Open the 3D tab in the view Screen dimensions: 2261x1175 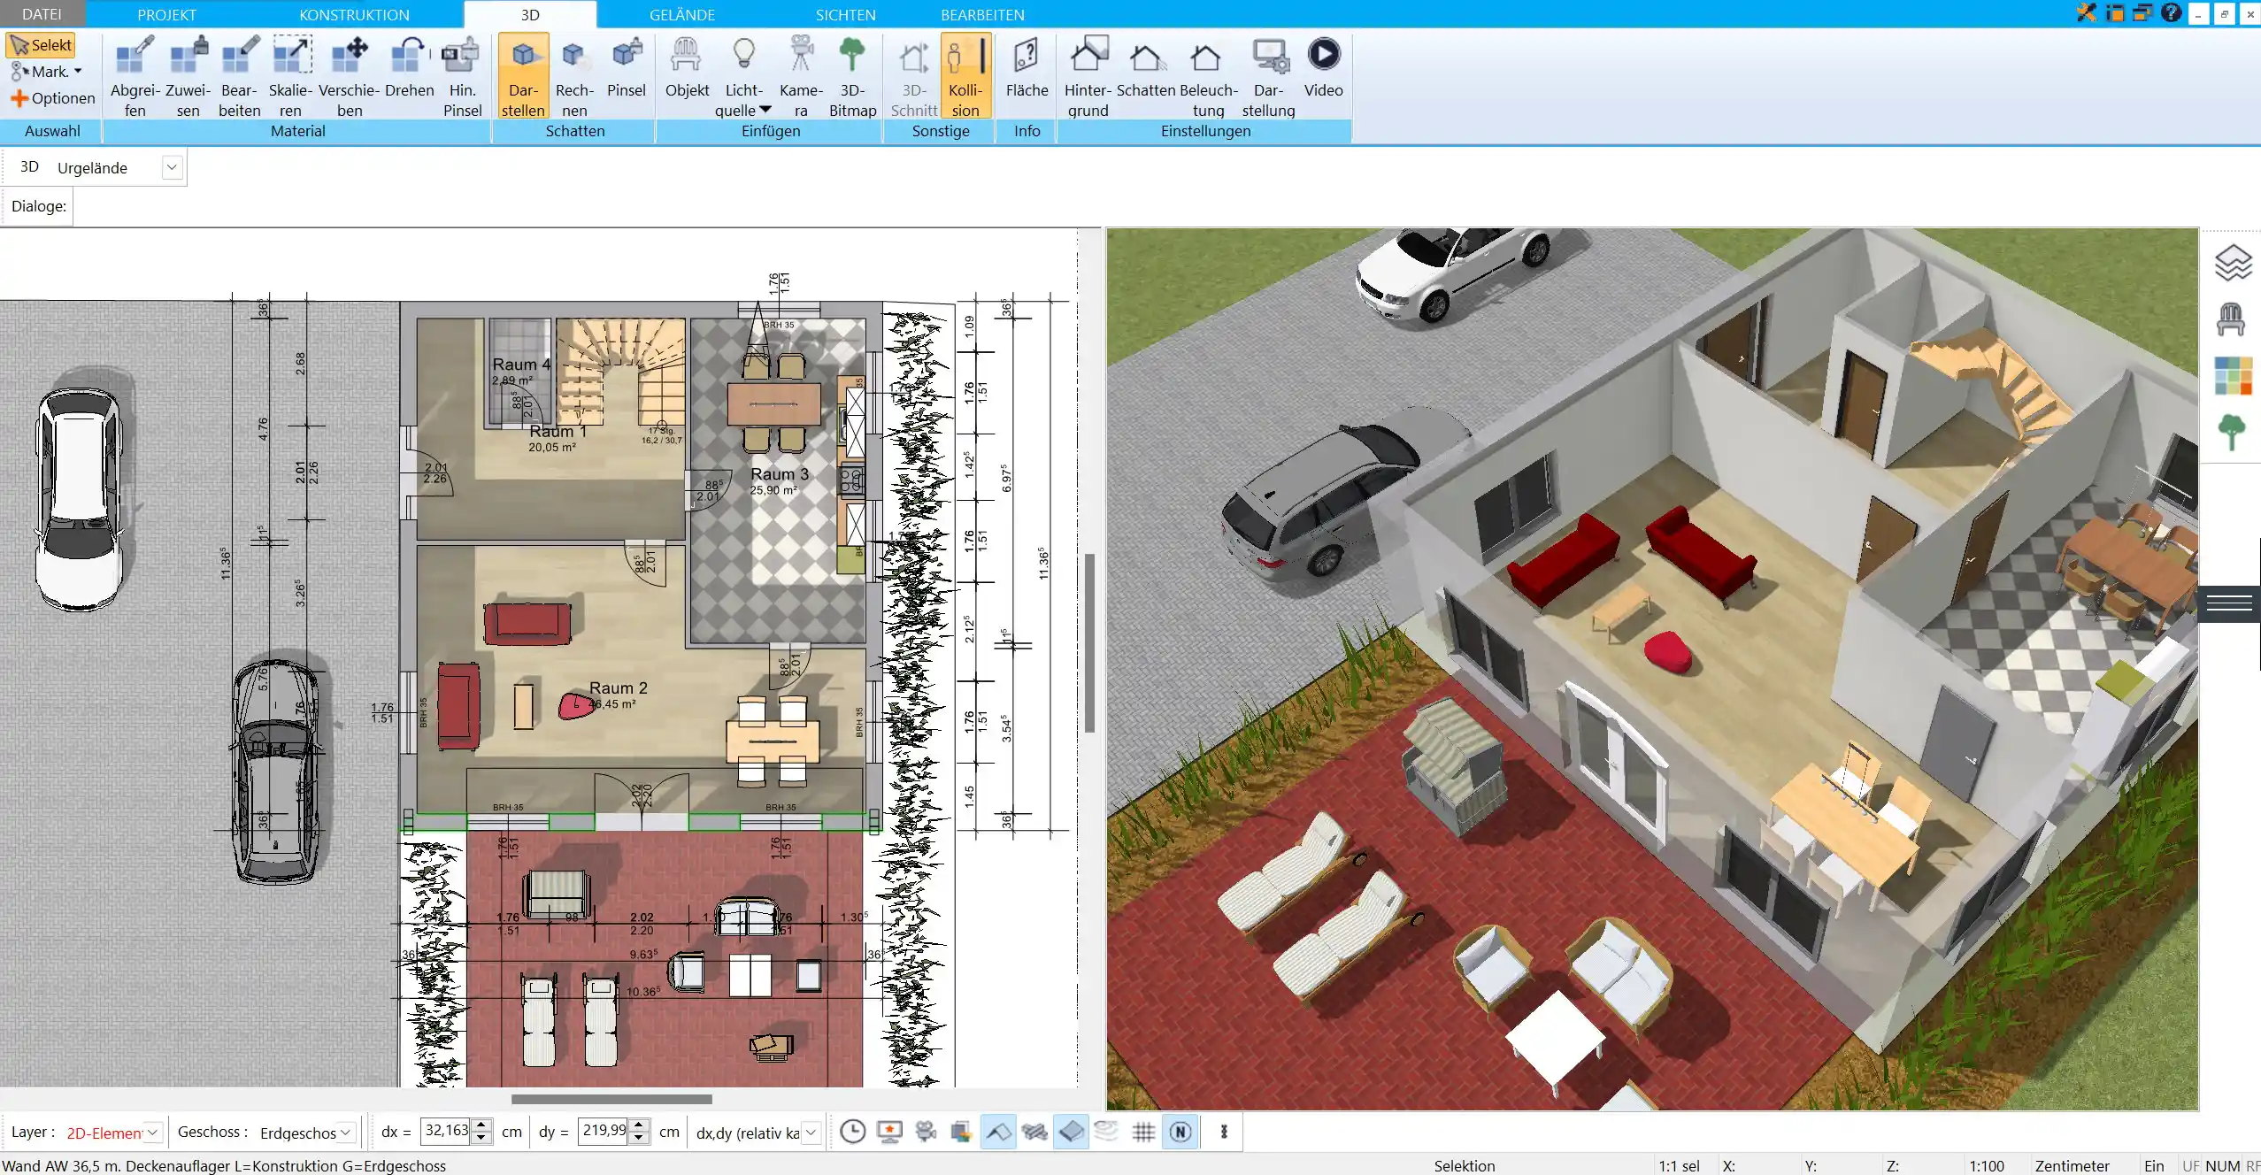click(529, 15)
